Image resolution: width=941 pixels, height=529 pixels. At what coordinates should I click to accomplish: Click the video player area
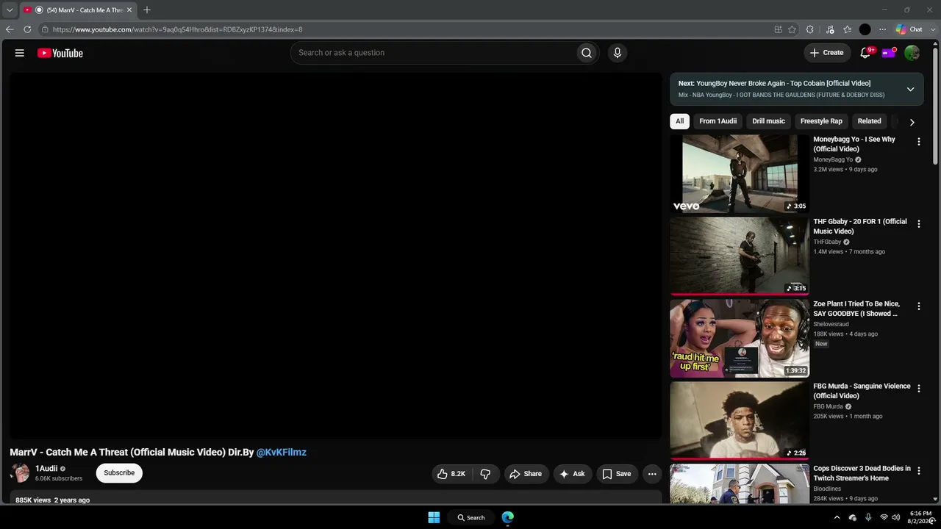coord(336,256)
